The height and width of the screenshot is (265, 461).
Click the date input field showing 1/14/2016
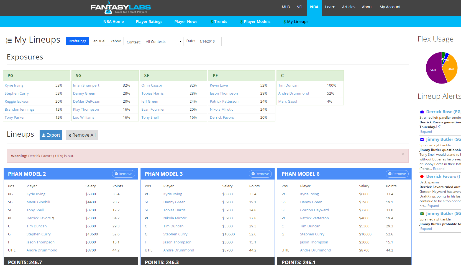(x=209, y=41)
